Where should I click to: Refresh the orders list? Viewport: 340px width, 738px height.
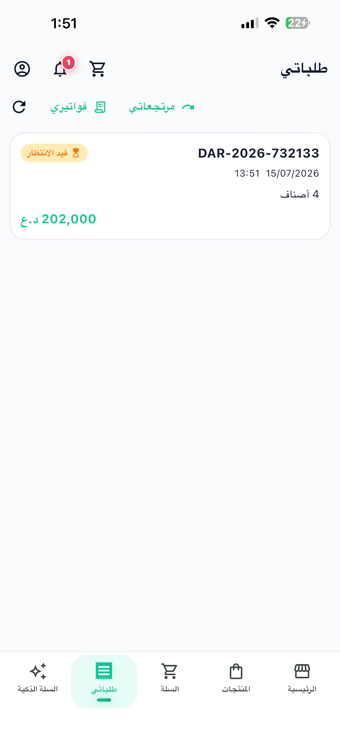click(19, 107)
